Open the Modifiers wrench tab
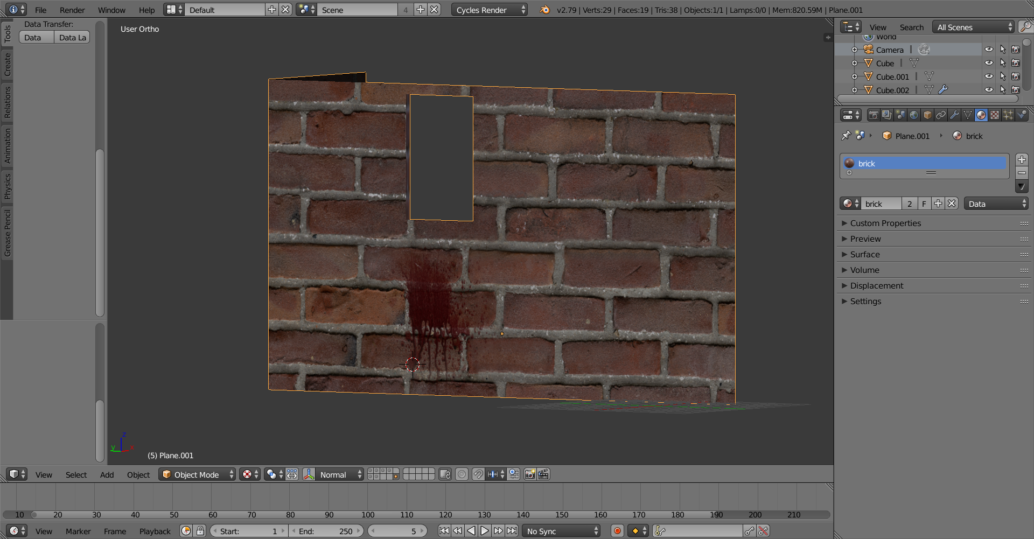The height and width of the screenshot is (539, 1034). 954,115
